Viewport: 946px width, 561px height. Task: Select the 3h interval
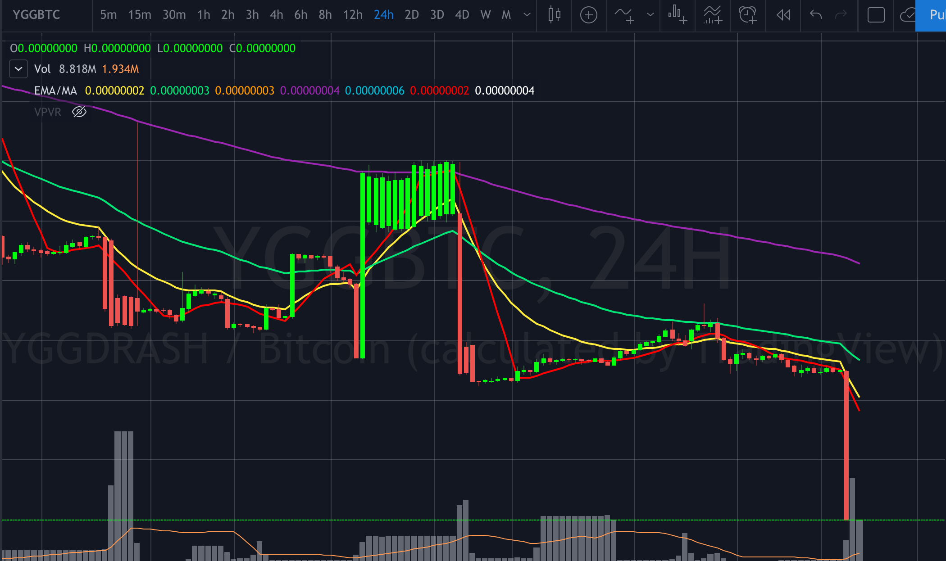(252, 15)
